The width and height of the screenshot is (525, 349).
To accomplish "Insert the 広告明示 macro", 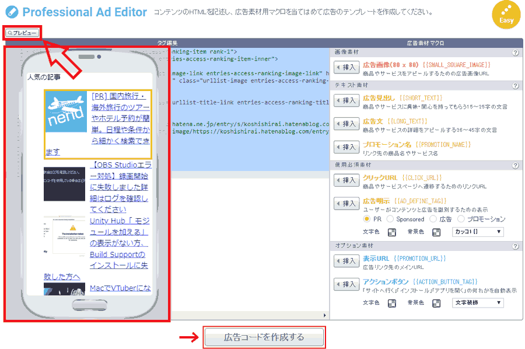I will 346,204.
